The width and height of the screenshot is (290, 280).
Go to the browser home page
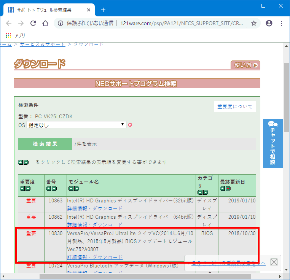click(45, 23)
